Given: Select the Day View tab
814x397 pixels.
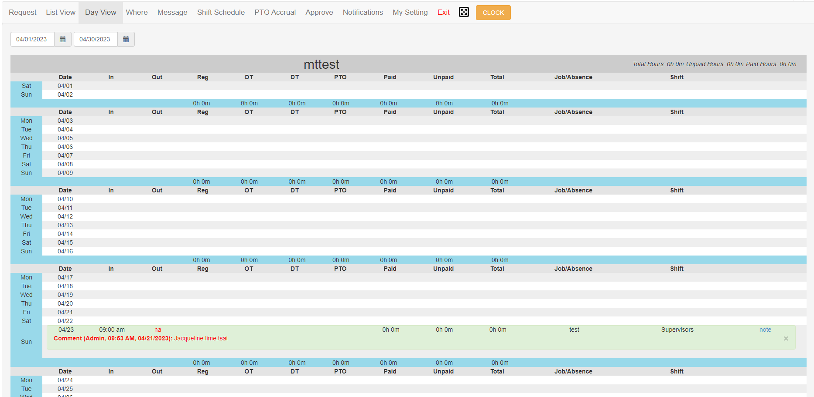Looking at the screenshot, I should coord(101,12).
